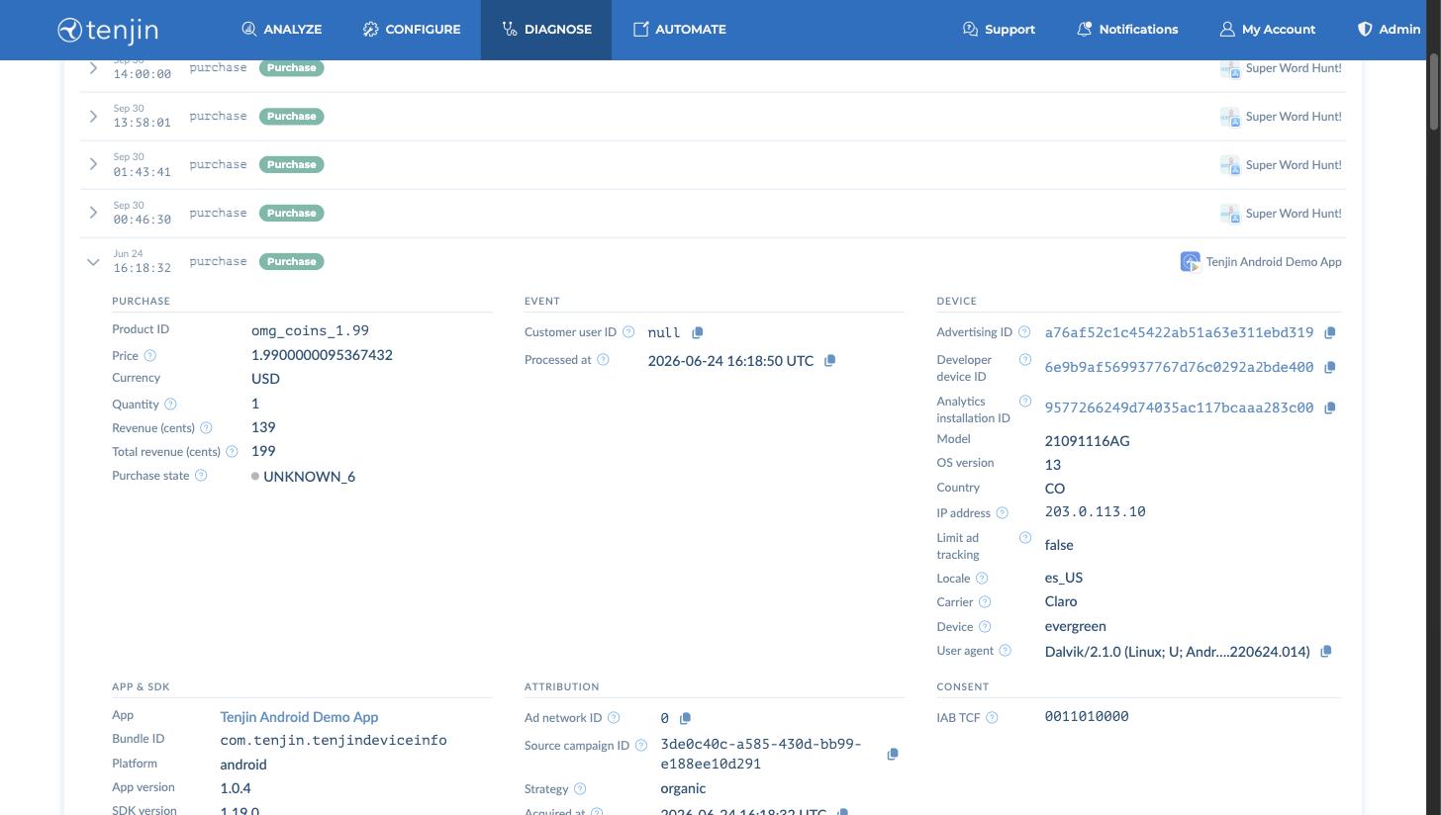Image resolution: width=1441 pixels, height=815 pixels.
Task: Copy the Ad network ID
Action: (685, 718)
